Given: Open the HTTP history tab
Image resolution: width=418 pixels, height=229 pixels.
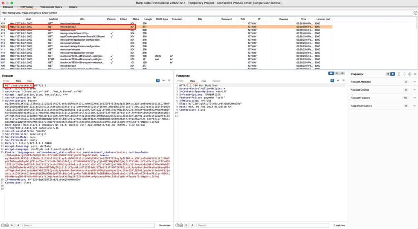Looking at the screenshot, I should tap(27, 7).
